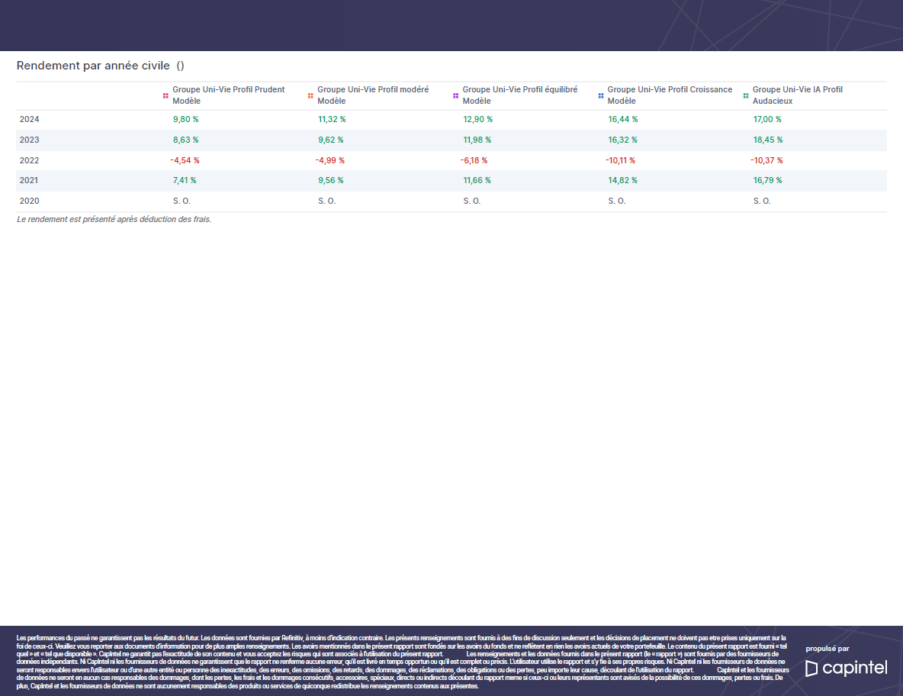The height and width of the screenshot is (696, 903).
Task: Click the 11,66 % value
Action: (x=477, y=180)
